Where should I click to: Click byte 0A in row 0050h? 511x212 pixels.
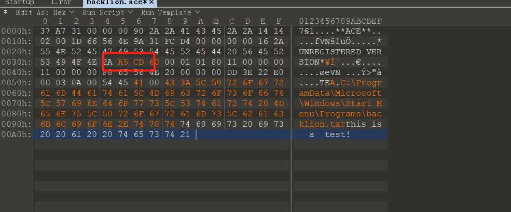pyautogui.click(x=76, y=83)
